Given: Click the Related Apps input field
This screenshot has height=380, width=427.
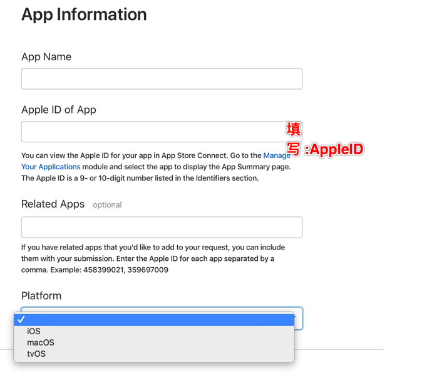Looking at the screenshot, I should (162, 227).
